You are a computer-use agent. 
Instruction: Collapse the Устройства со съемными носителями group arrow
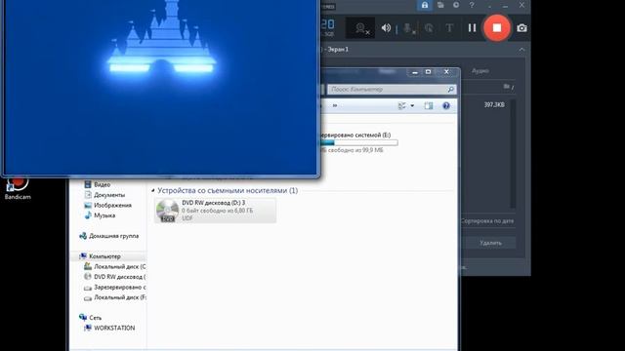(153, 191)
